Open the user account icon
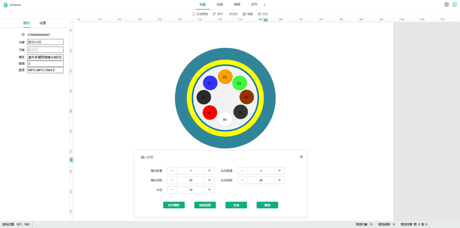The width and height of the screenshot is (460, 228). pyautogui.click(x=455, y=4)
